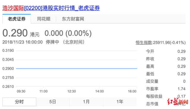
Task: Click the 09:30 time axis label
Action: pos(21,91)
